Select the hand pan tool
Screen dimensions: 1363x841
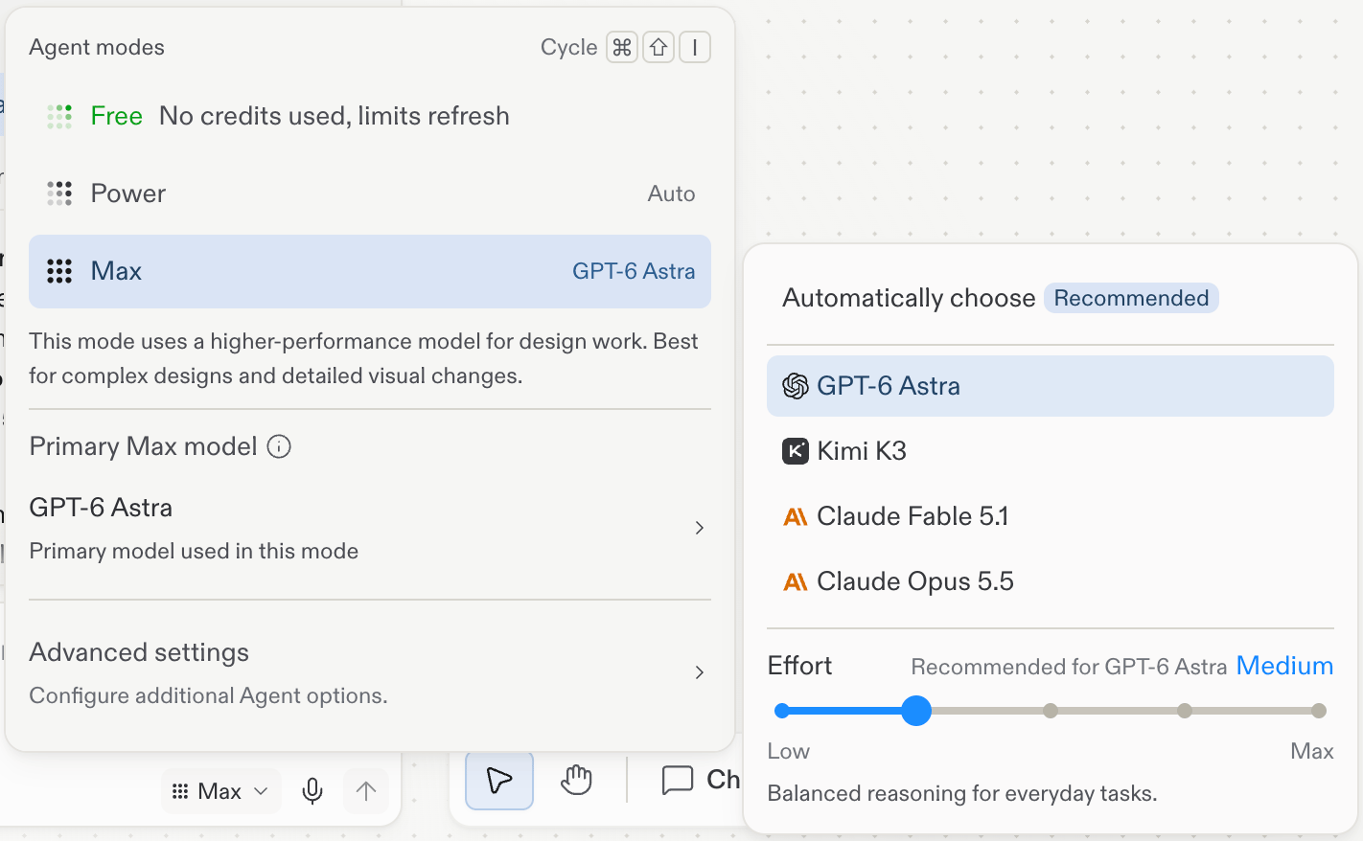click(x=576, y=780)
